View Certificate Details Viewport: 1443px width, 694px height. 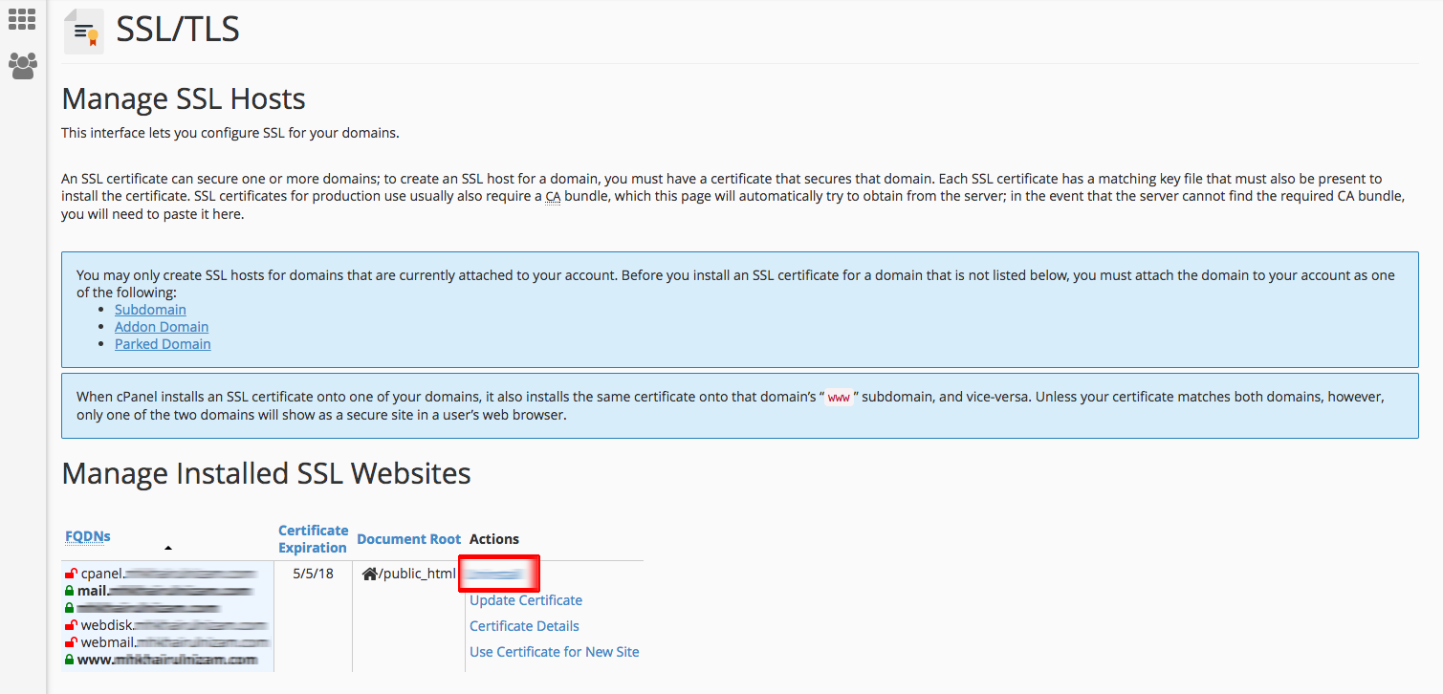pos(524,626)
